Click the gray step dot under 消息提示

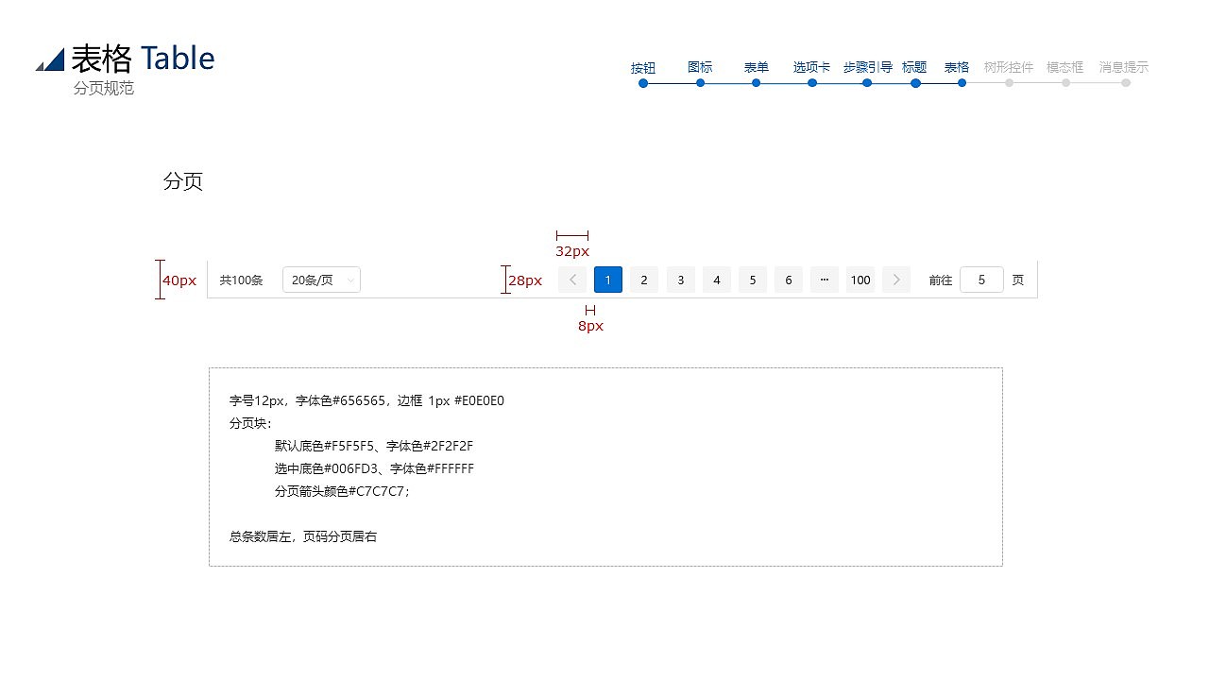click(1126, 83)
